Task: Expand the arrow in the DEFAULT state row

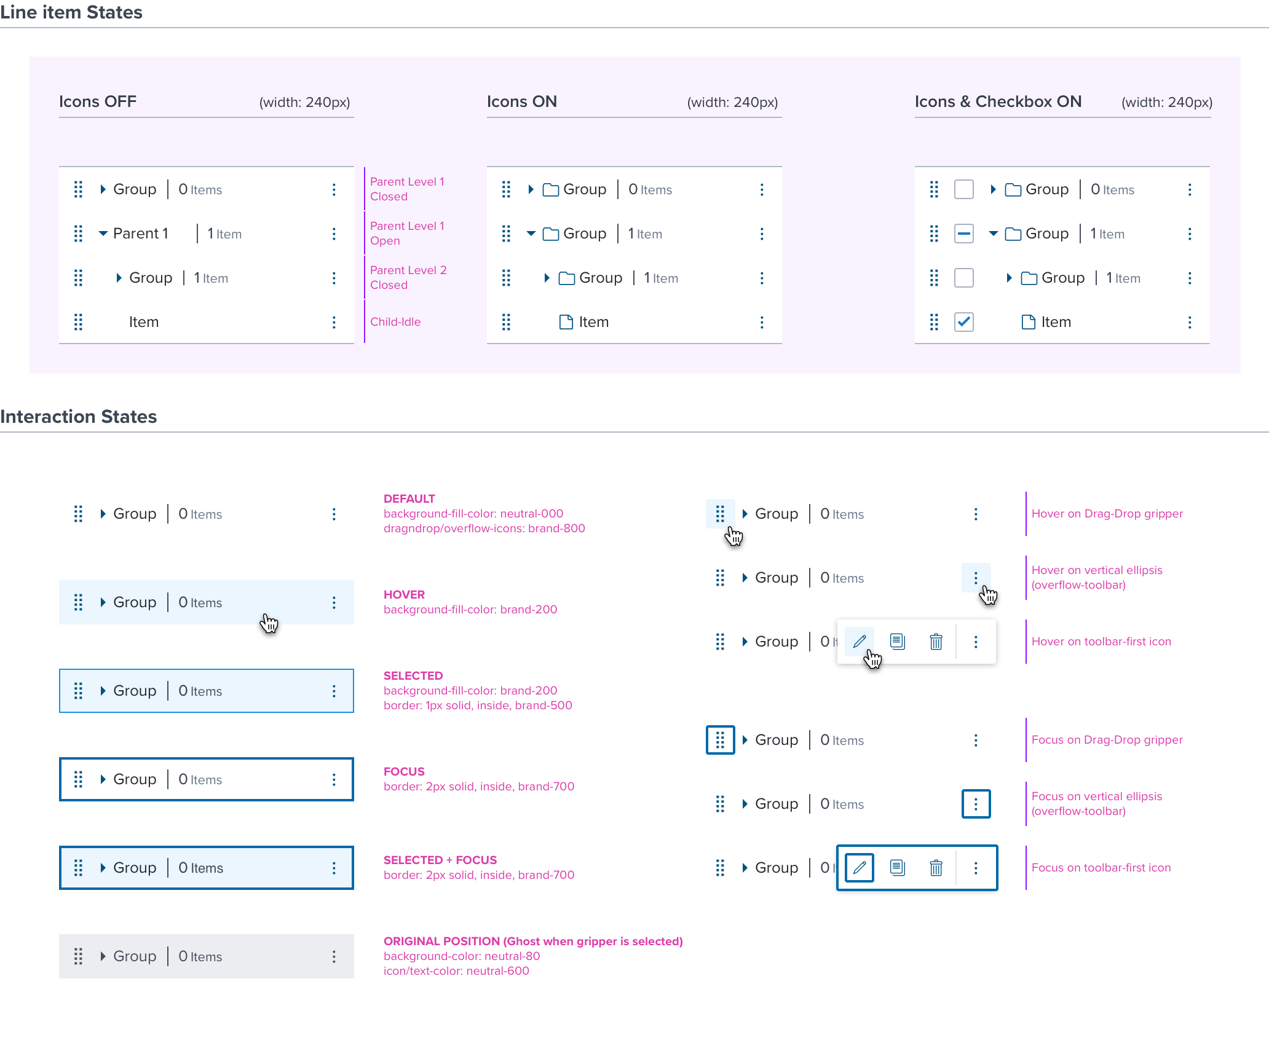Action: pyautogui.click(x=103, y=514)
